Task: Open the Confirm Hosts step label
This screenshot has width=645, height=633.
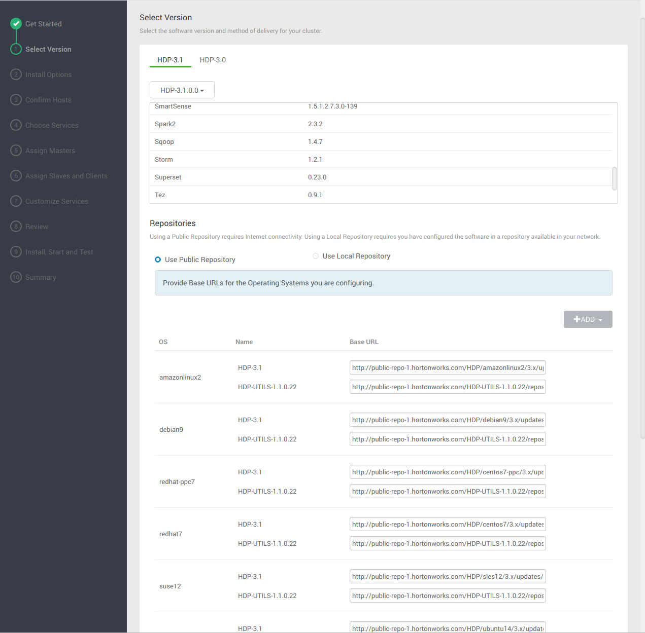Action: [48, 100]
